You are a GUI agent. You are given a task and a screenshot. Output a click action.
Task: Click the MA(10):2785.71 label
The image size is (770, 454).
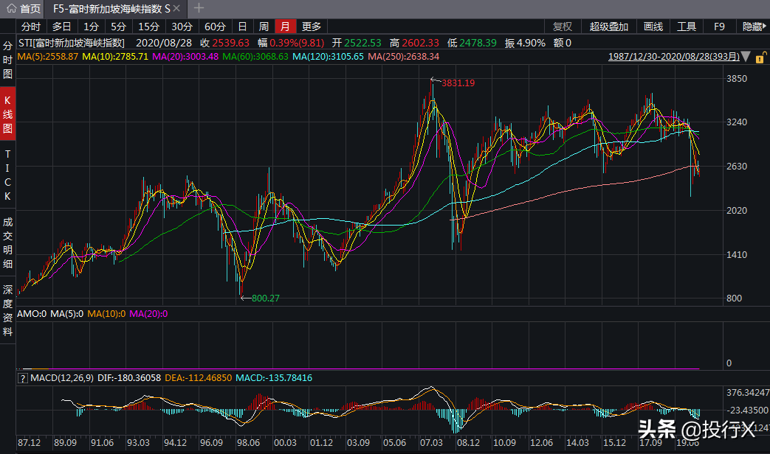click(115, 57)
